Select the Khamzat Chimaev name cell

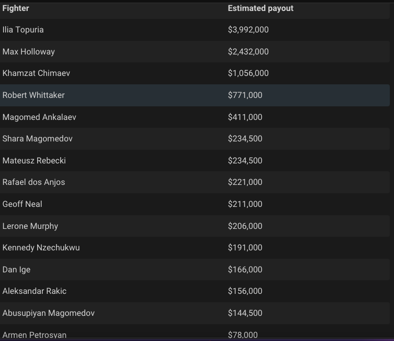(x=36, y=73)
